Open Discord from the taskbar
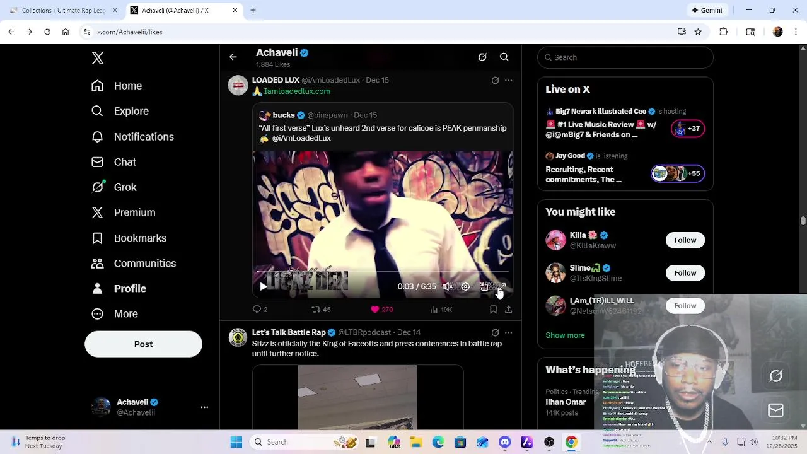 pyautogui.click(x=504, y=442)
